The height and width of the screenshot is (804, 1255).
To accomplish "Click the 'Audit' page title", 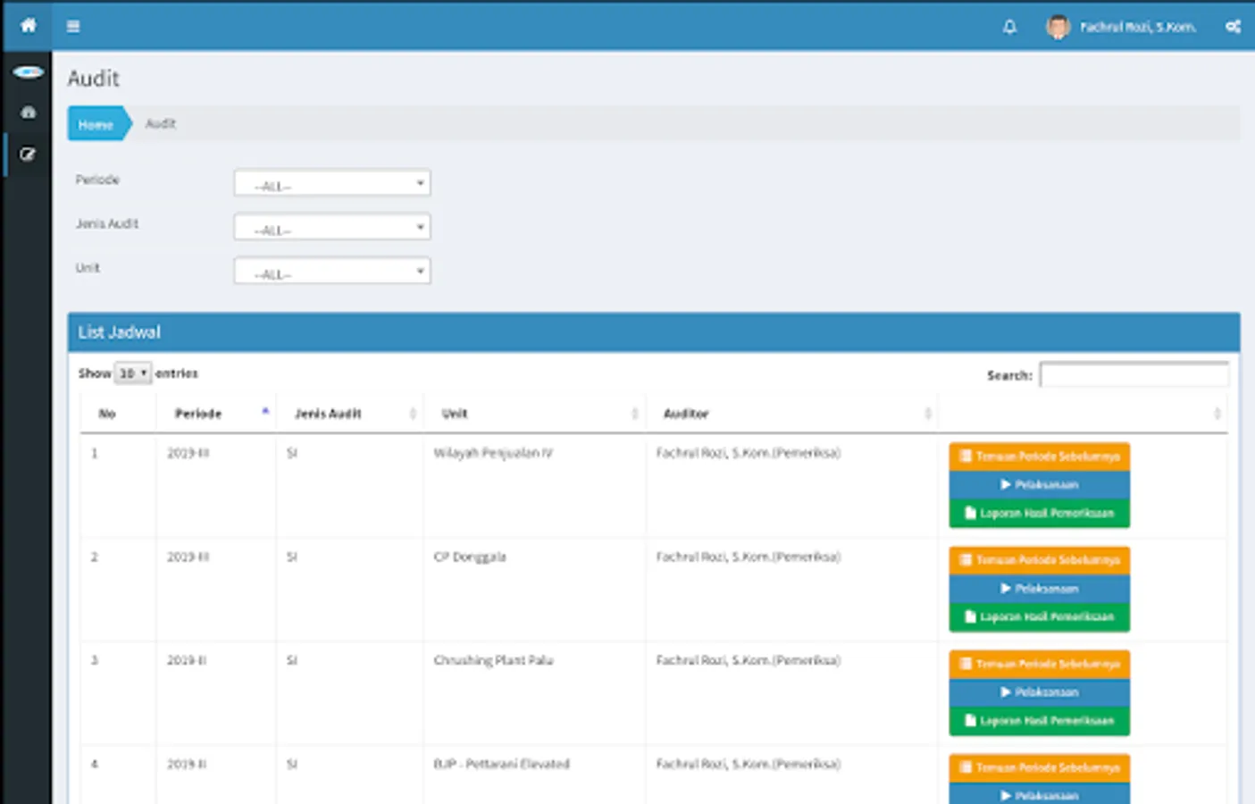I will point(94,79).
